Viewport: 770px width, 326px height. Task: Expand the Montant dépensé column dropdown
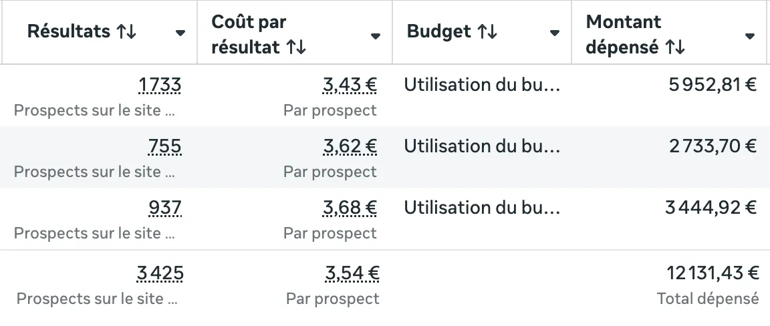tap(749, 35)
